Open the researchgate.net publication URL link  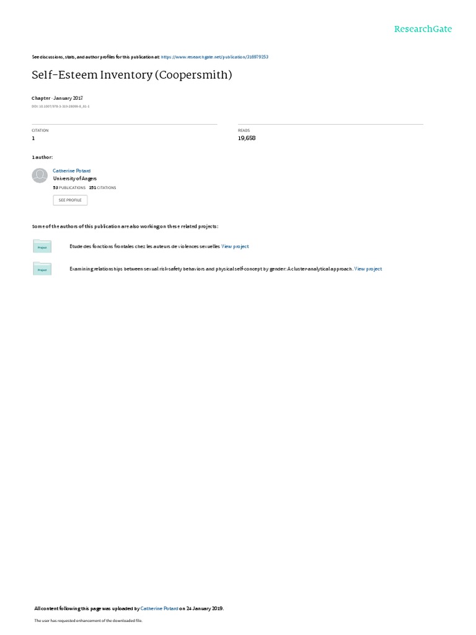(x=214, y=57)
